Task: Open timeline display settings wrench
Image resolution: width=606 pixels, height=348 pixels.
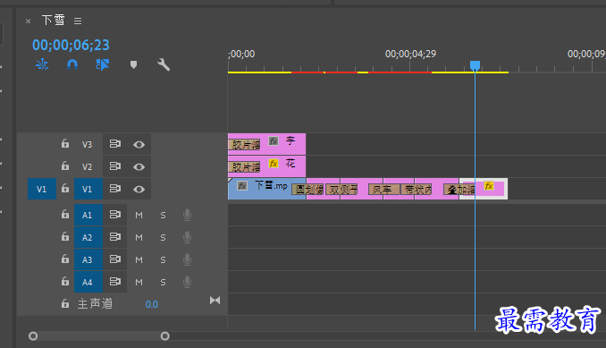Action: pos(164,64)
